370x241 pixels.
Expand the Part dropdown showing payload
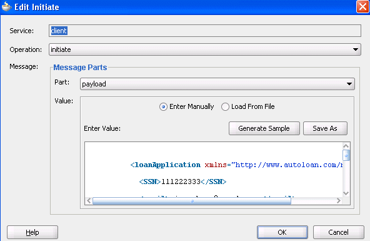(x=217, y=84)
